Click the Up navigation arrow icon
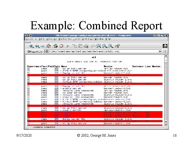Viewport: 193px width, 145px height. click(31, 46)
